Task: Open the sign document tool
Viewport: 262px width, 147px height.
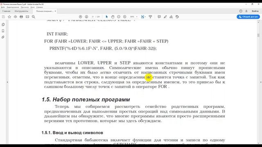Action: coord(171,17)
